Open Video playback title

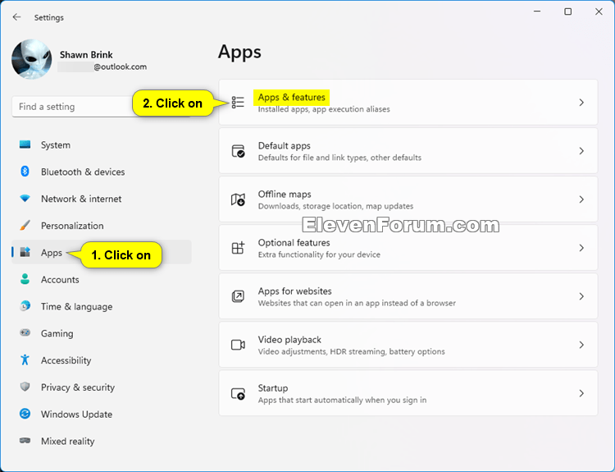pyautogui.click(x=289, y=340)
